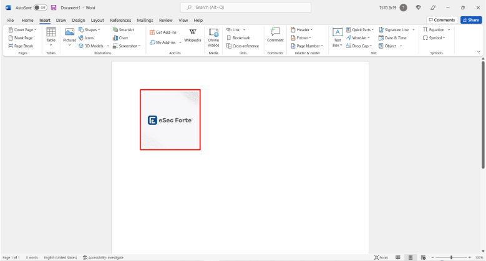This screenshot has width=486, height=261.
Task: Insert a SmartArt graphic
Action: point(124,30)
